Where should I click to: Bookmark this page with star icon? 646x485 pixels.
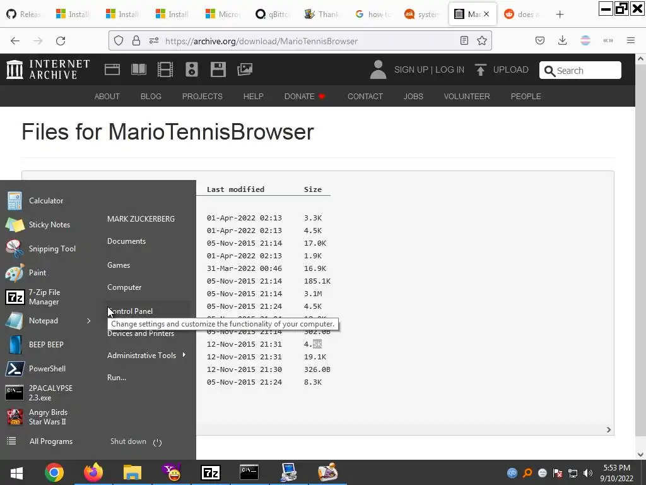[x=482, y=40]
